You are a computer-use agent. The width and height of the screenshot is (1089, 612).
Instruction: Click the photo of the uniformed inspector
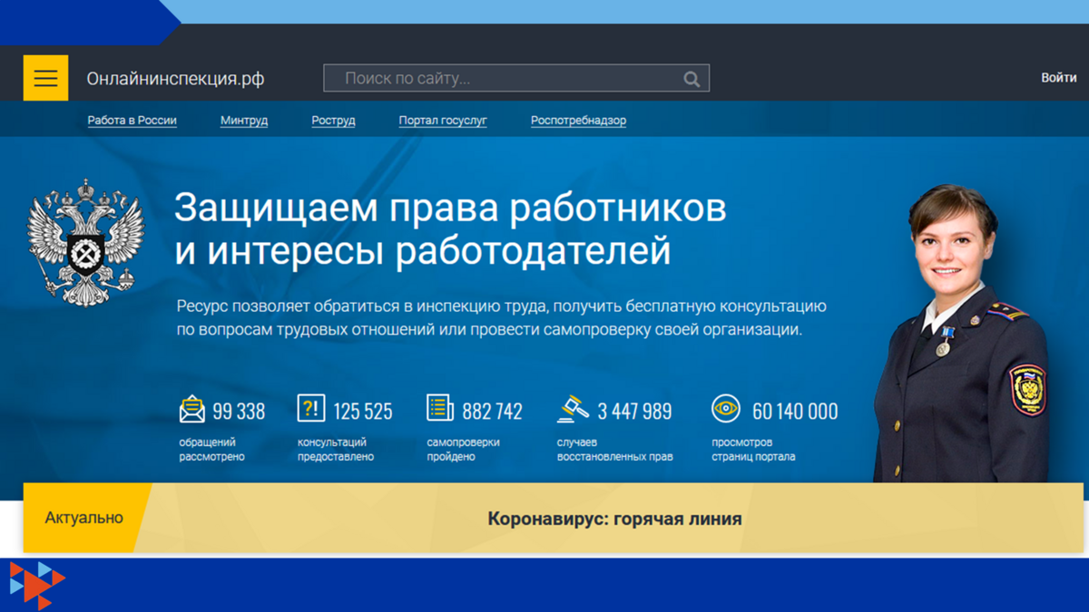click(x=962, y=334)
